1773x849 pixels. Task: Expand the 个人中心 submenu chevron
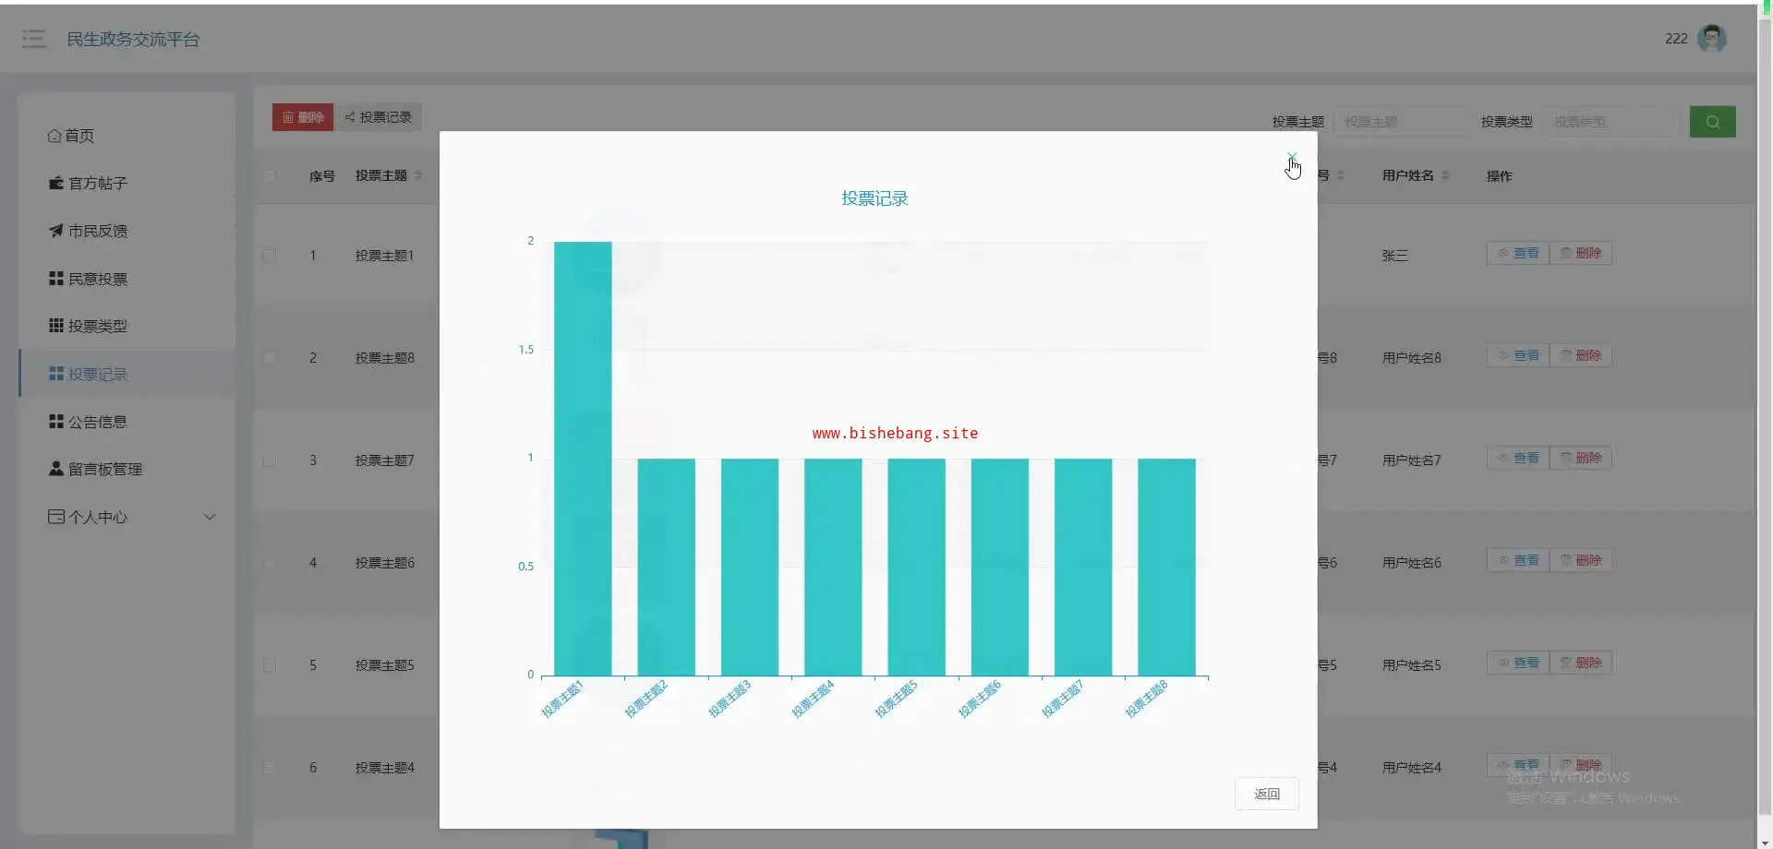point(210,517)
